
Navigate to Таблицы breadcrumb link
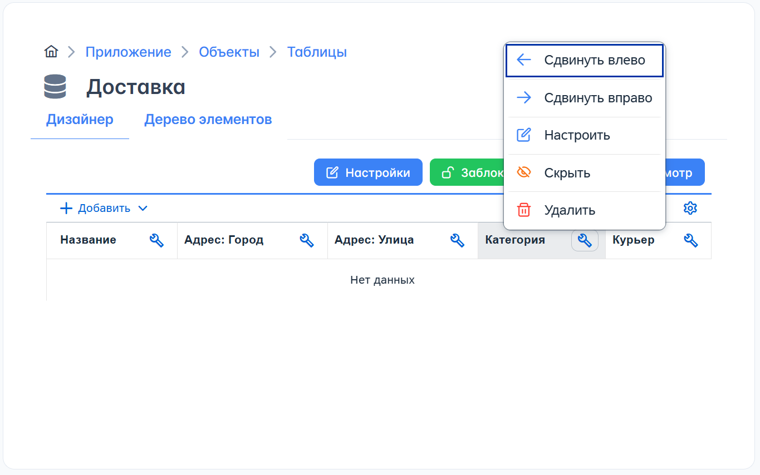317,52
